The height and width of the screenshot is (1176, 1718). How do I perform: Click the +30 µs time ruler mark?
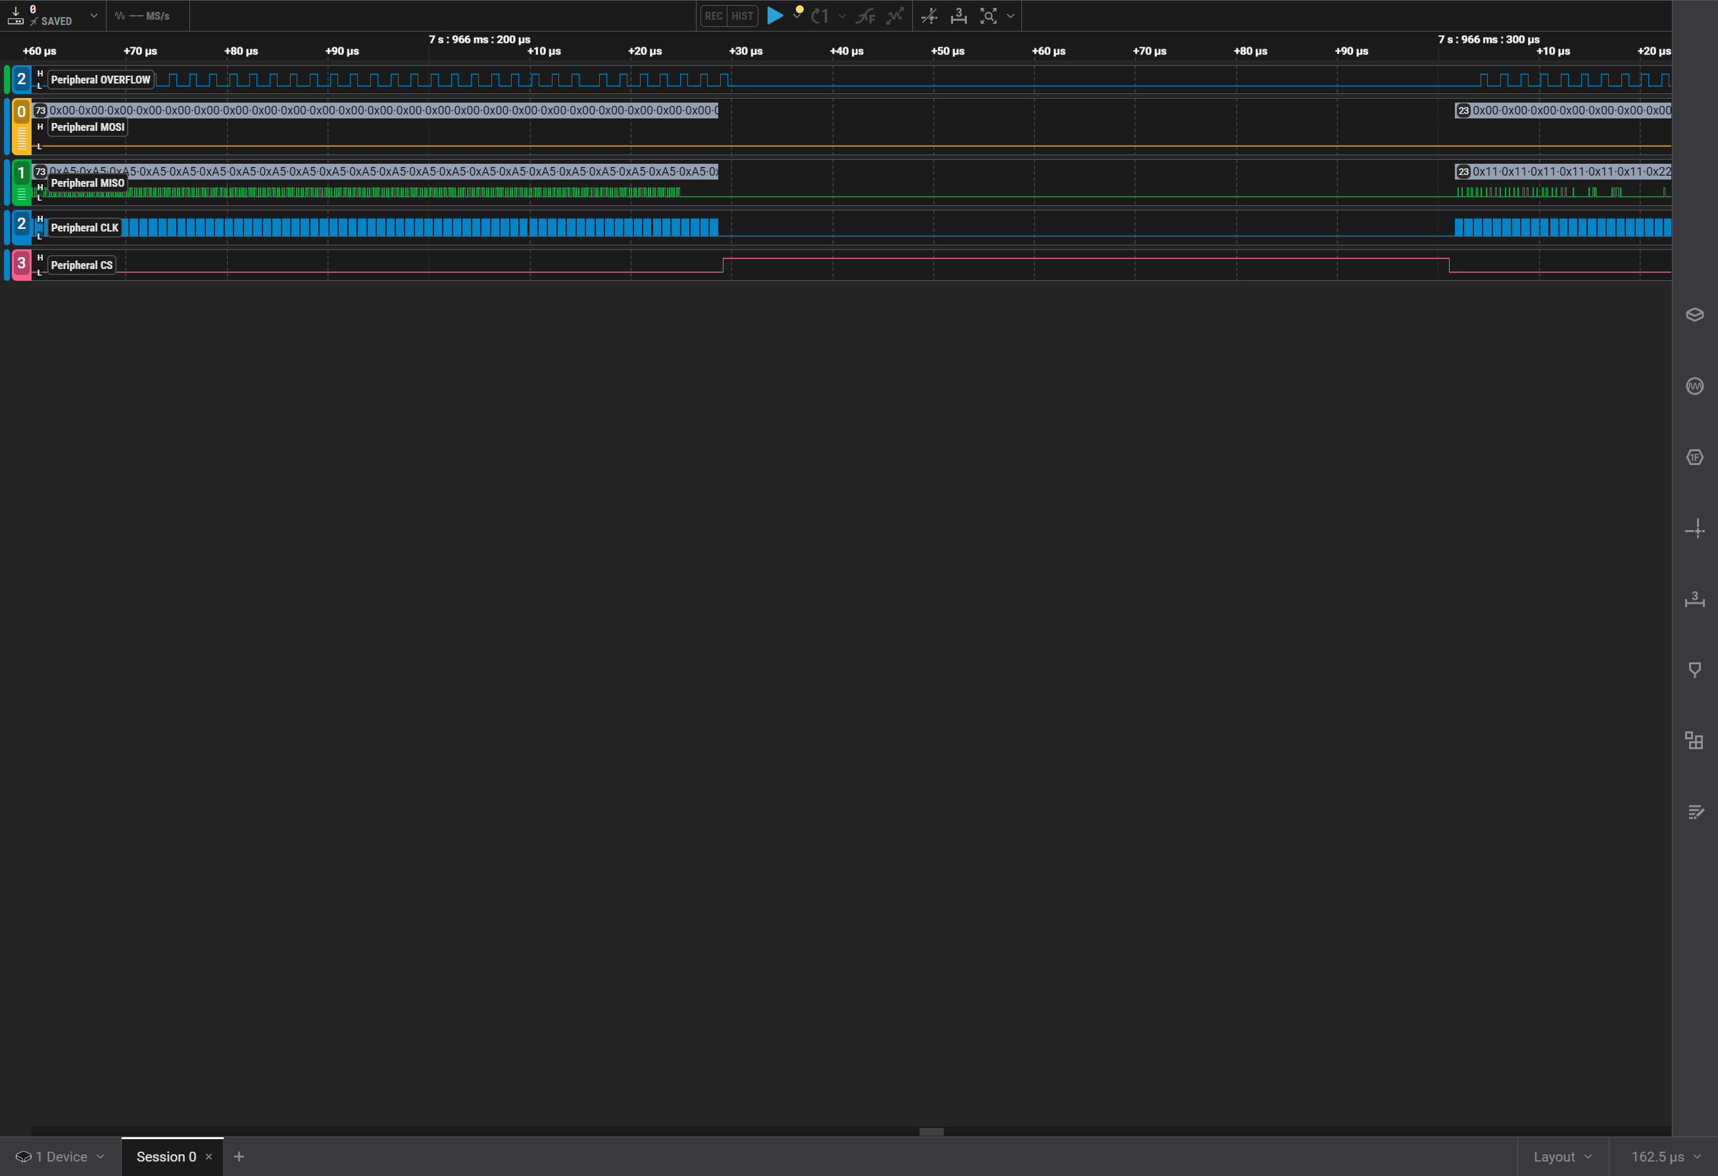746,51
